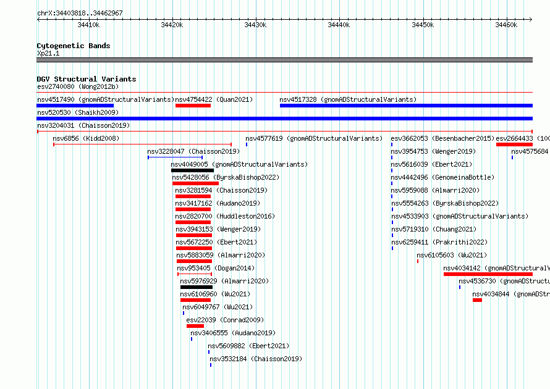Open nsv4533903 gnomADStructuralVariants variant

pos(460,216)
